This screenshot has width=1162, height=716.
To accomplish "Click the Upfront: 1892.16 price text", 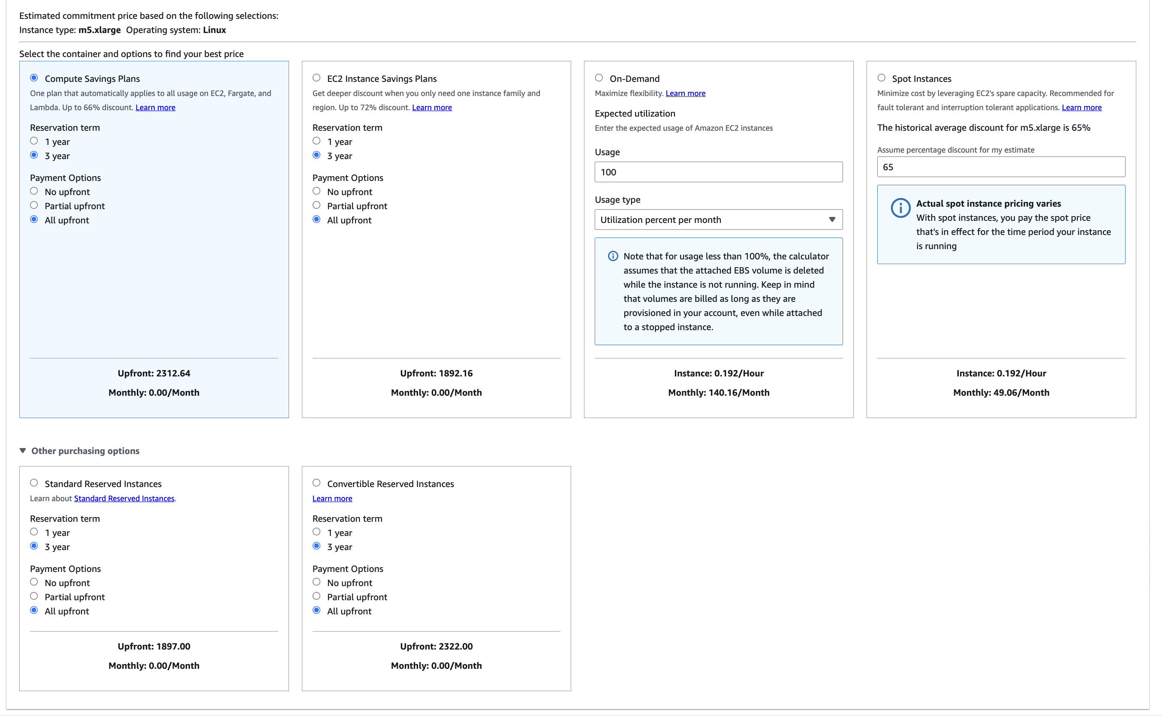I will 436,373.
